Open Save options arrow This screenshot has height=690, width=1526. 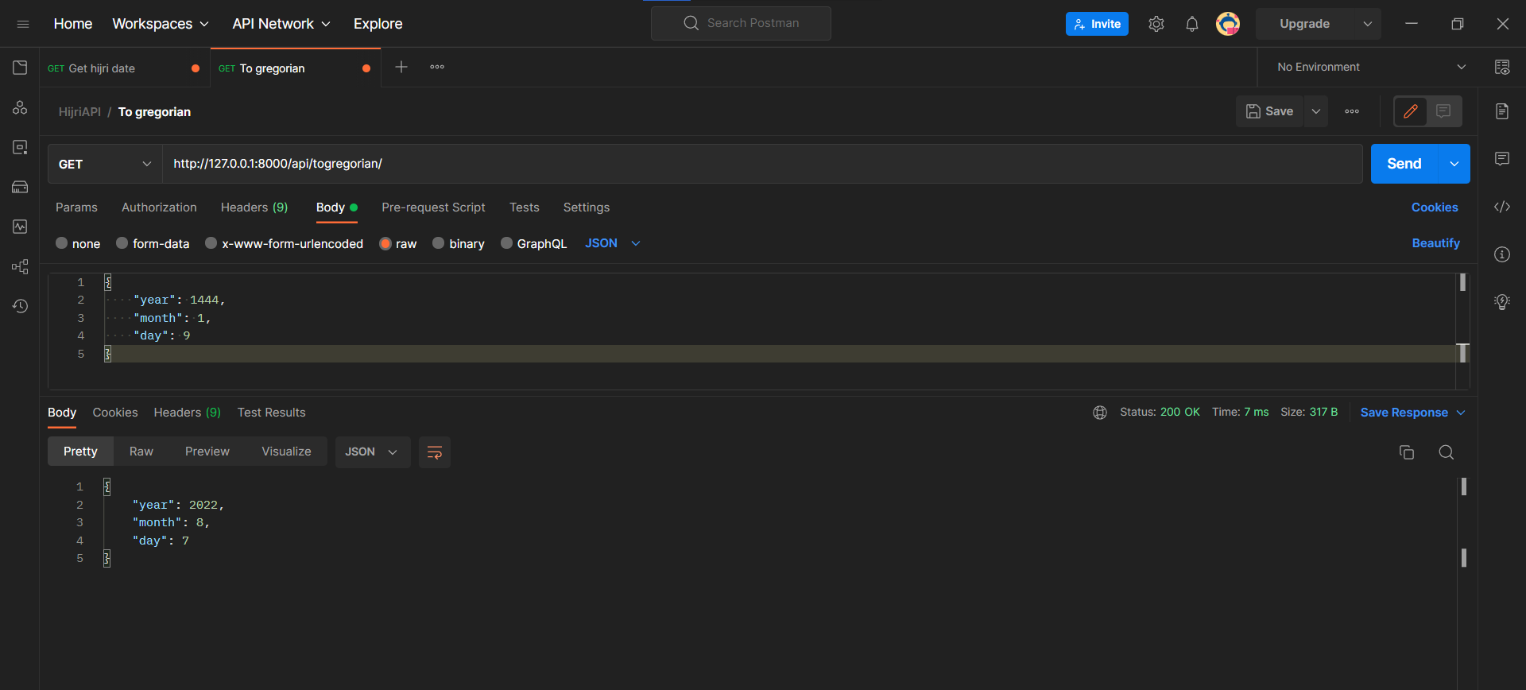coord(1316,111)
